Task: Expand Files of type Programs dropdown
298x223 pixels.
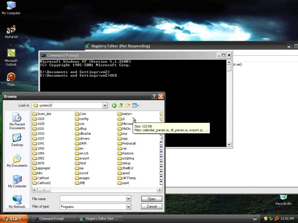Action: 128,206
